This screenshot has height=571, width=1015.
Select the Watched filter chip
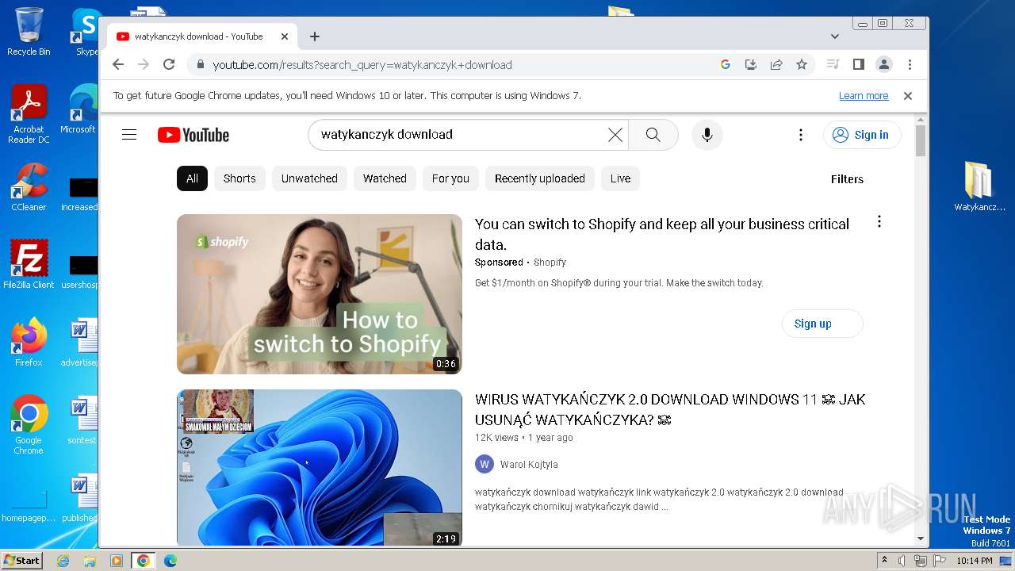point(385,178)
